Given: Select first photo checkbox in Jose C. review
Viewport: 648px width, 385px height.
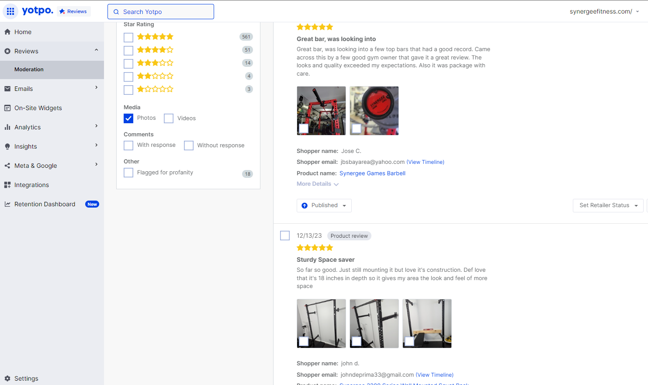Looking at the screenshot, I should pyautogui.click(x=304, y=128).
